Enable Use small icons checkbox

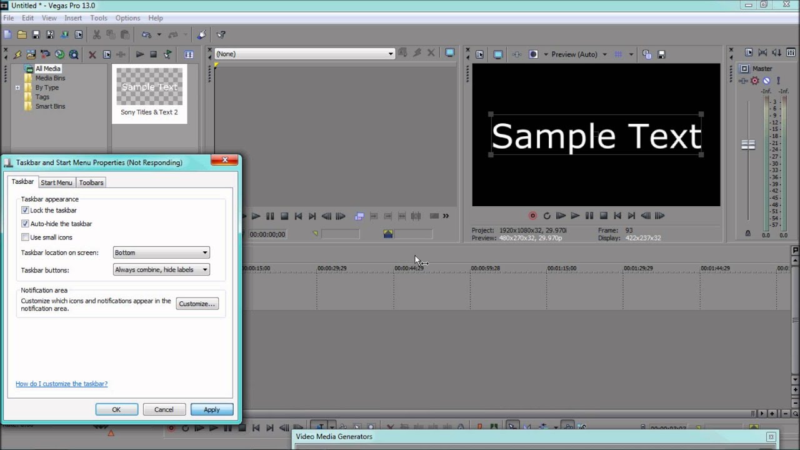pos(25,237)
